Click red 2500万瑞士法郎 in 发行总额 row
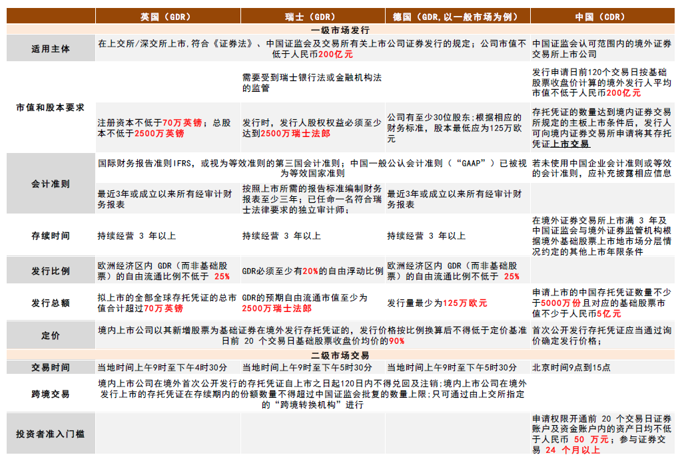The width and height of the screenshot is (682, 457). tap(277, 308)
